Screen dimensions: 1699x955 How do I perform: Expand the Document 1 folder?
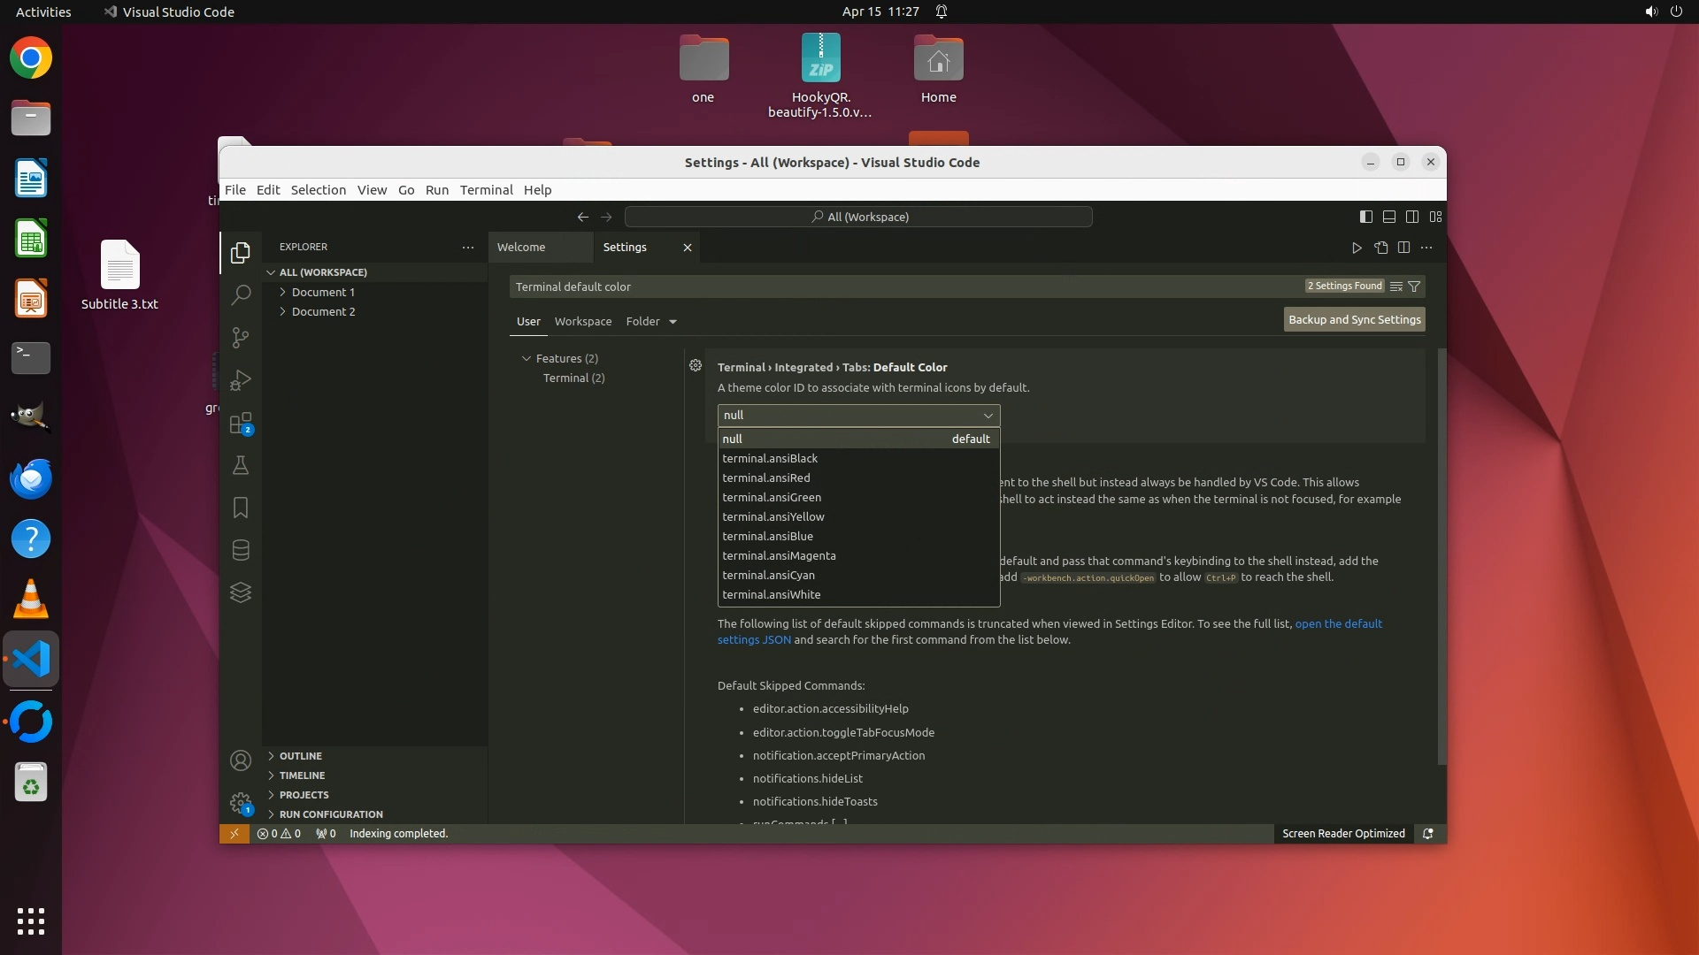tap(323, 292)
